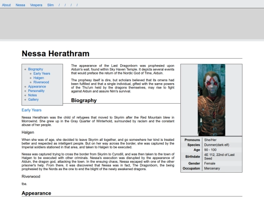
Task: Click the Nessa Herathram character portrait
Action: 212,100
